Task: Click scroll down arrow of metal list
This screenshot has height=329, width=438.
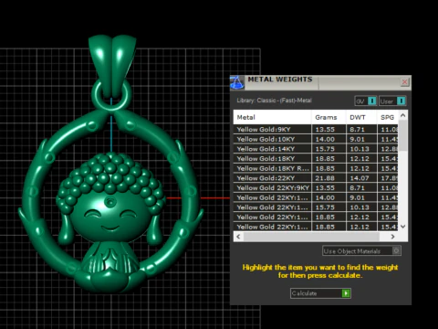Action: coord(403,227)
